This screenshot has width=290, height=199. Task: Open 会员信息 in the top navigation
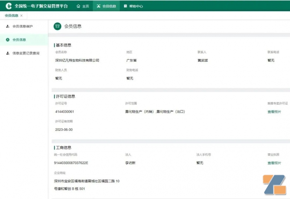pos(106,6)
